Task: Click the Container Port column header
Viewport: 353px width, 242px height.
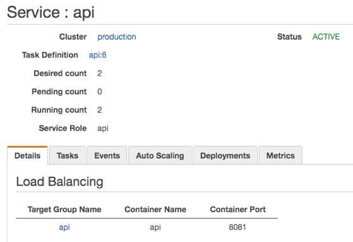Action: (237, 209)
